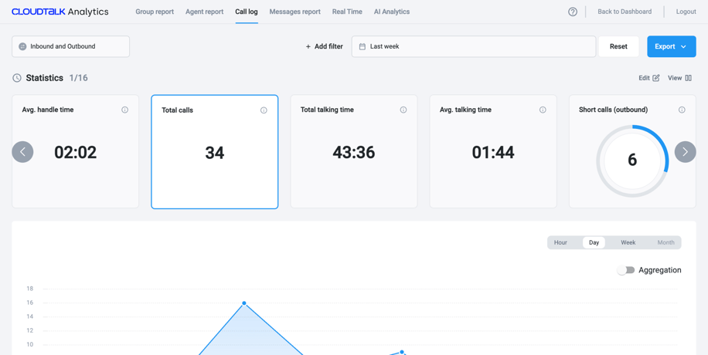Expand the Export dropdown button
This screenshot has width=708, height=355.
[x=672, y=46]
